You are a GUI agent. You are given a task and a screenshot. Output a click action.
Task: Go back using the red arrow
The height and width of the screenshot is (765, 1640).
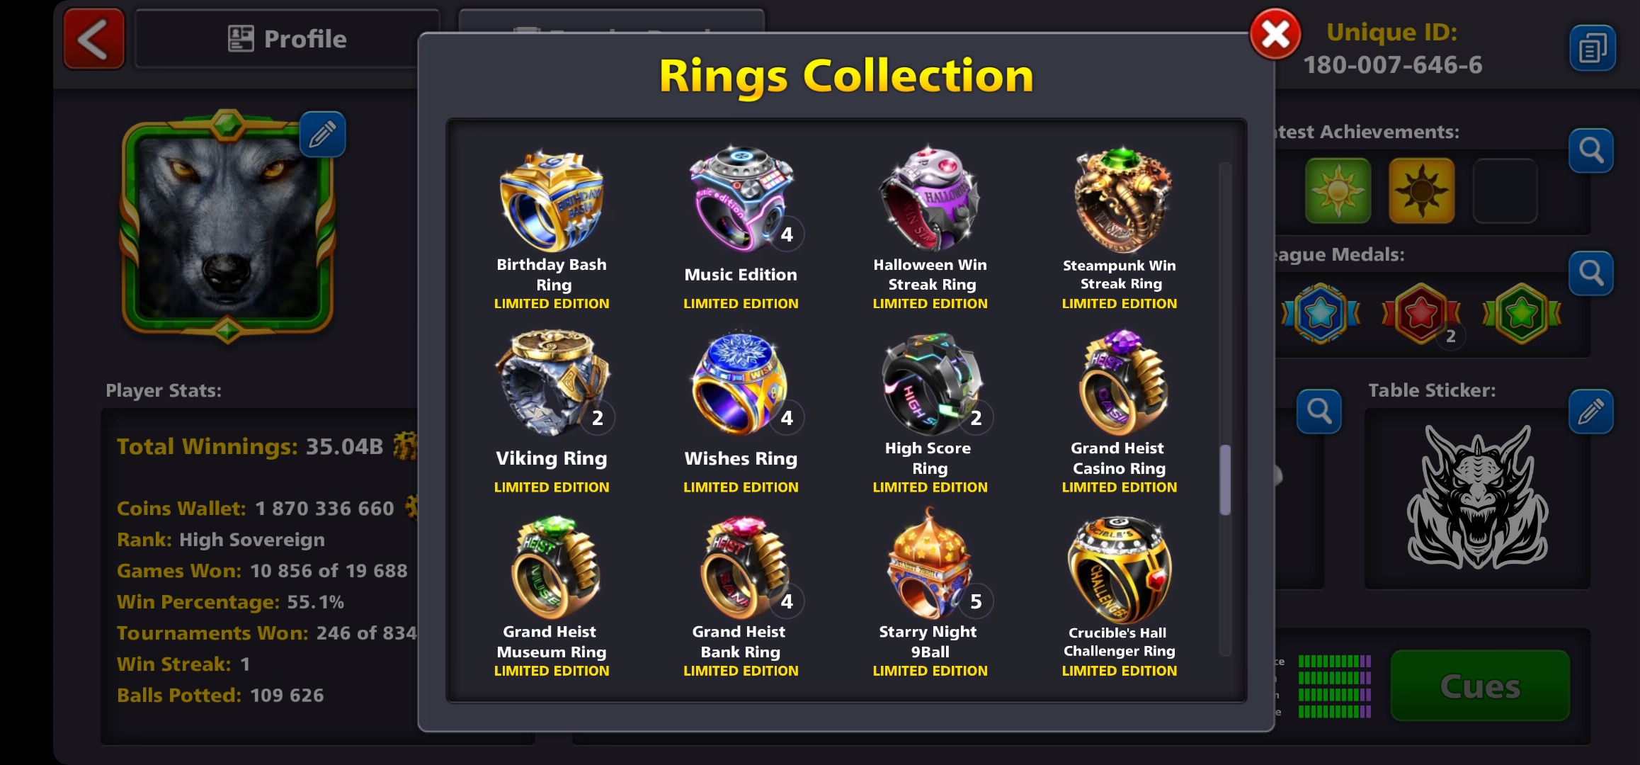pyautogui.click(x=94, y=39)
